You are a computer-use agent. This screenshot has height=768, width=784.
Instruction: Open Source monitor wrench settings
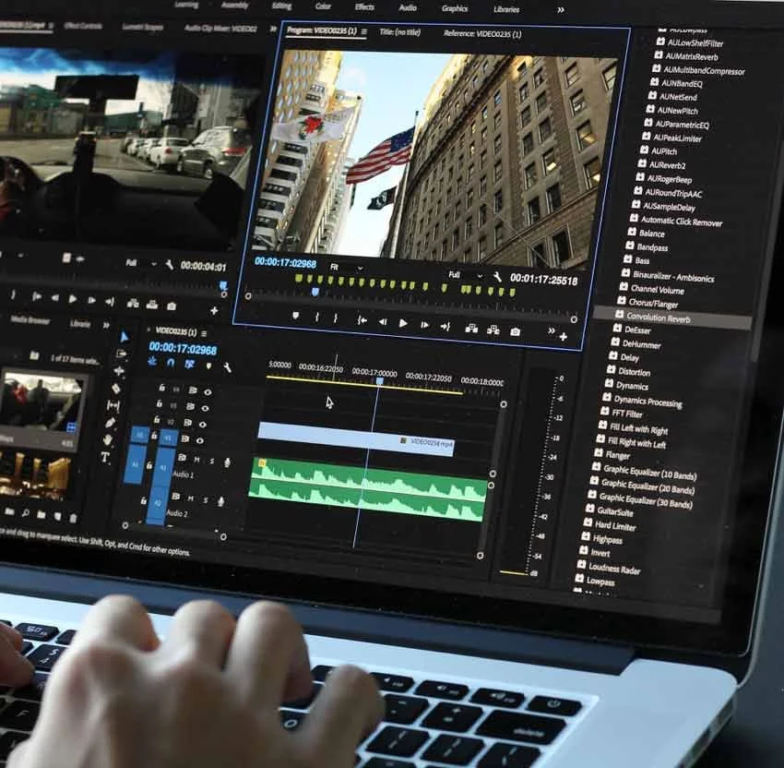[x=169, y=265]
